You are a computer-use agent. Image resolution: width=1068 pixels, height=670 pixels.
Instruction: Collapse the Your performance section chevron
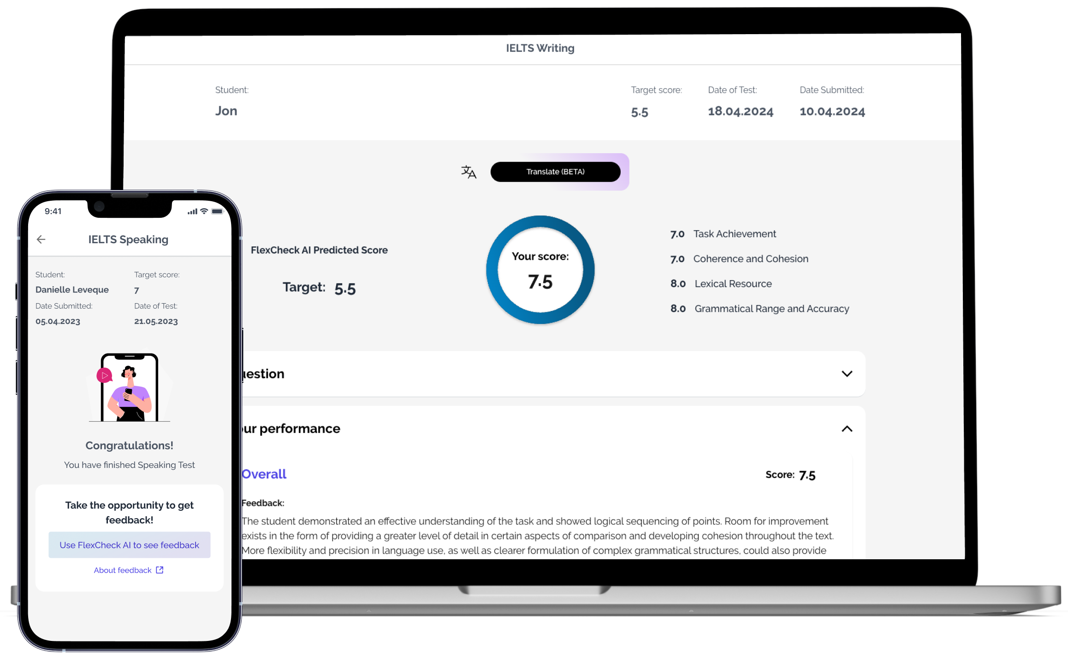(847, 428)
